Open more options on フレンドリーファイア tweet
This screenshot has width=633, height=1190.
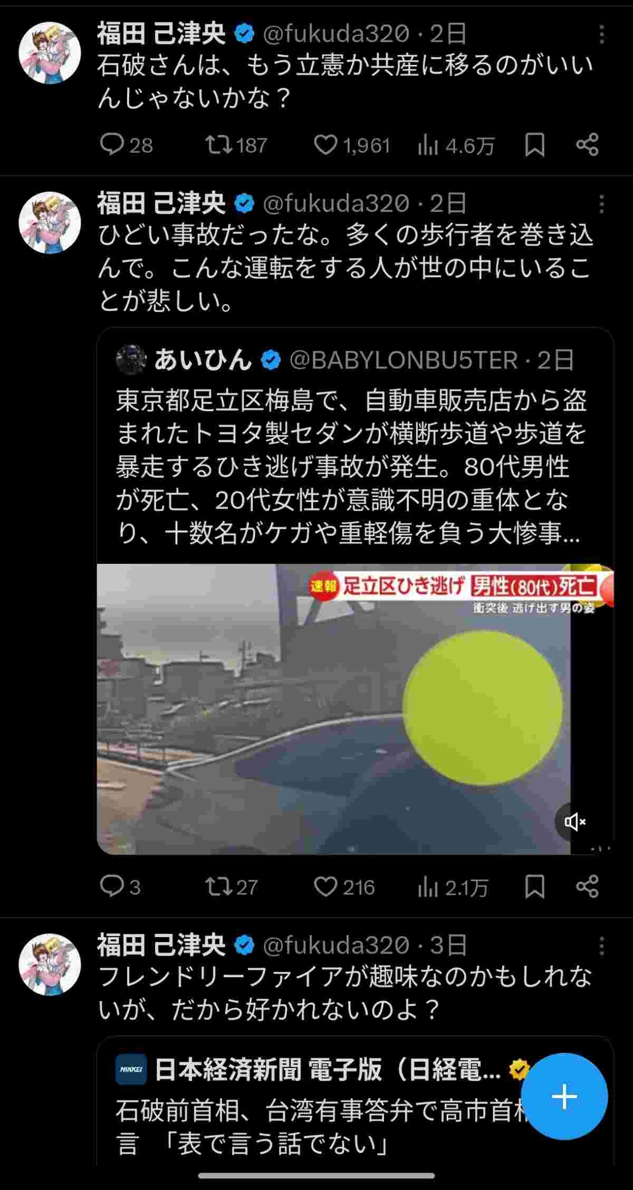tap(602, 946)
